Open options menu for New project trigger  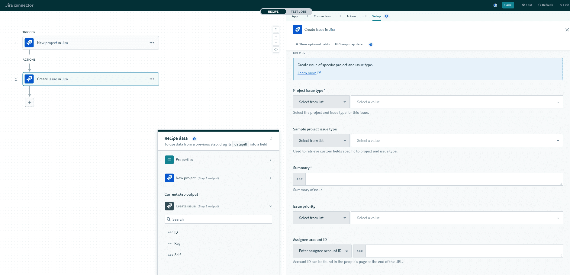click(x=152, y=43)
